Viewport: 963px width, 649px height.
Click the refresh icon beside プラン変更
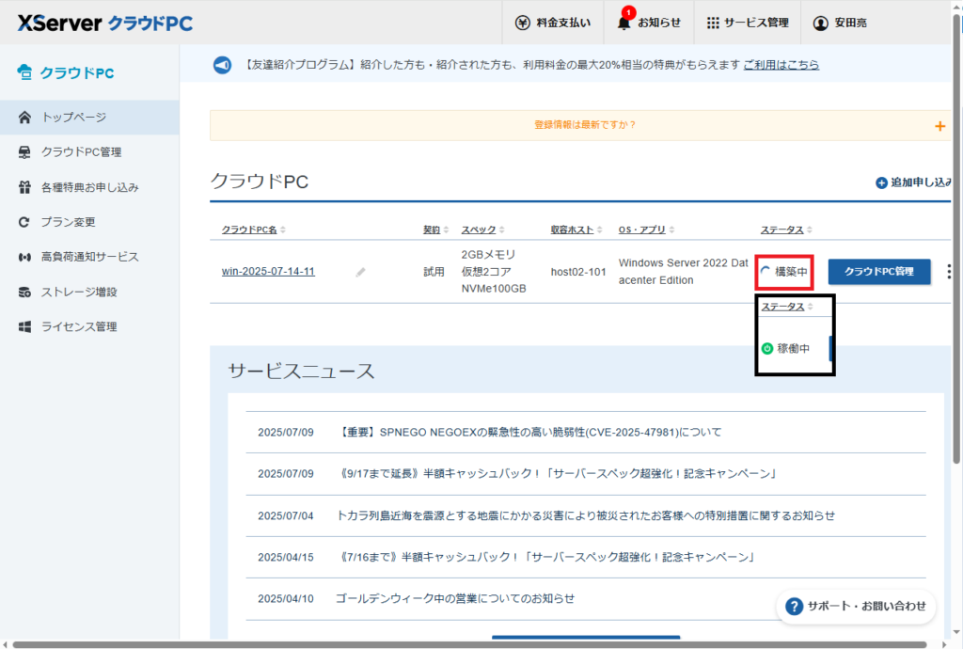24,222
